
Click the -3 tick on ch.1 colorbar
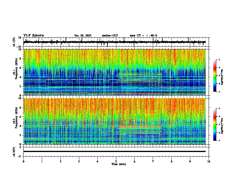pos(219,59)
